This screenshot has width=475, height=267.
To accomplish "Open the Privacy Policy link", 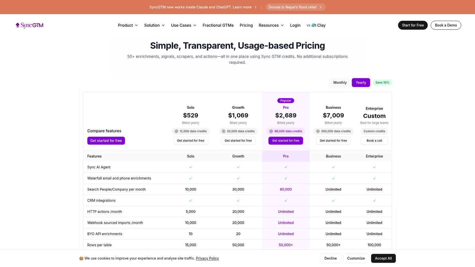I will click(x=207, y=258).
